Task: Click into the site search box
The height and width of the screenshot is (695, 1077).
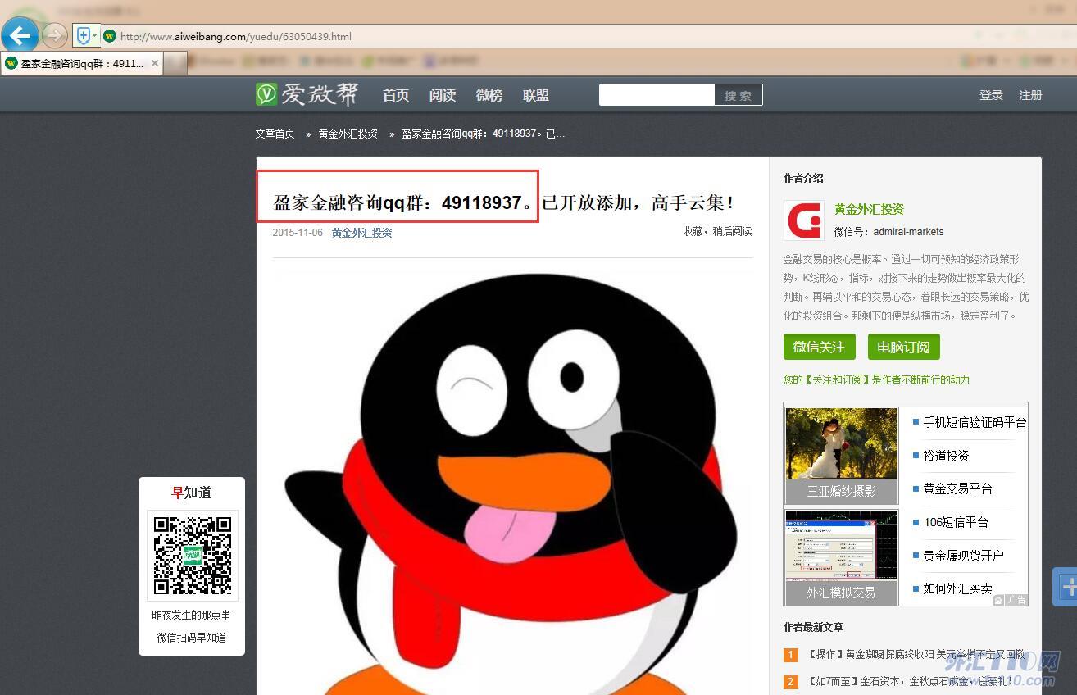Action: pyautogui.click(x=657, y=95)
